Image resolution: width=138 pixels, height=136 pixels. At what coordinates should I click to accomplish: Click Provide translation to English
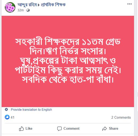[x=31, y=110]
